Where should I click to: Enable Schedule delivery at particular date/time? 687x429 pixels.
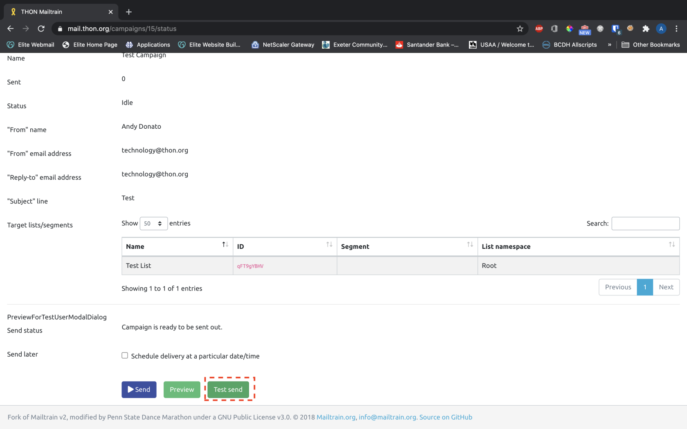125,355
